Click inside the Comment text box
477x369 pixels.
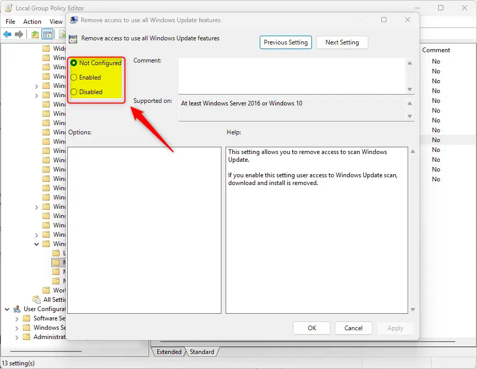point(292,76)
